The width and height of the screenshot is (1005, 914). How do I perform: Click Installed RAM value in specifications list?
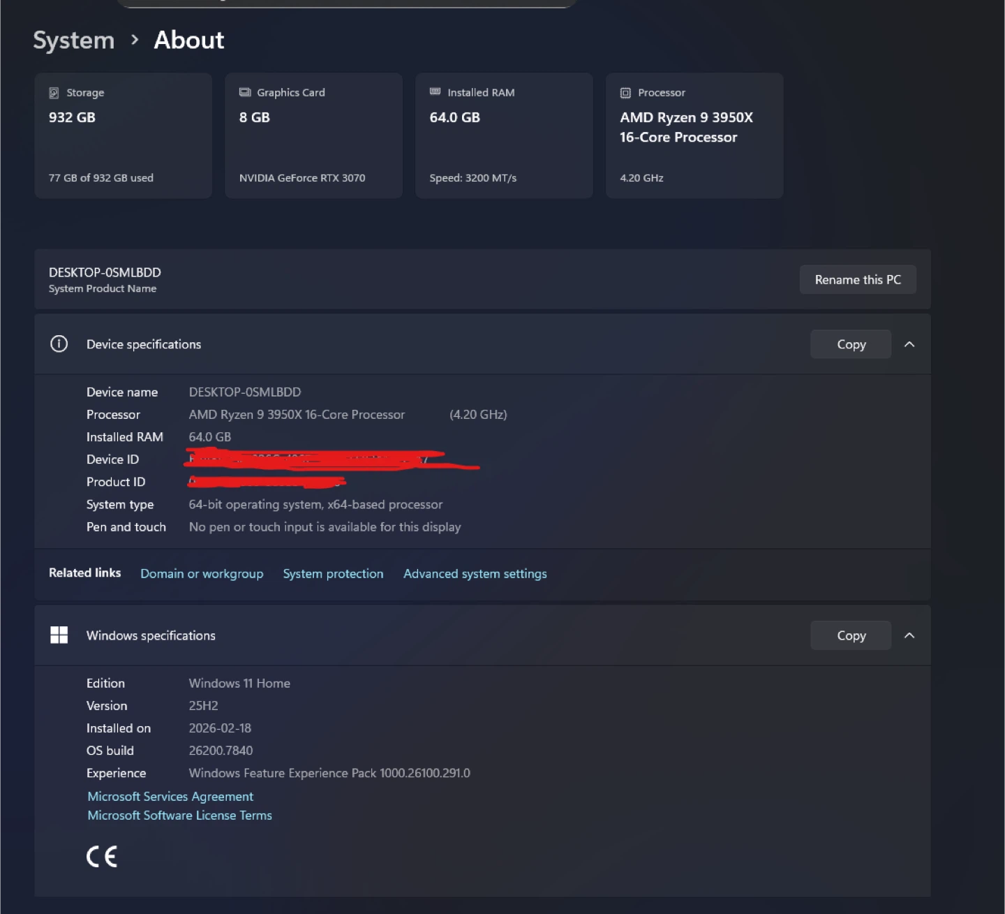210,436
